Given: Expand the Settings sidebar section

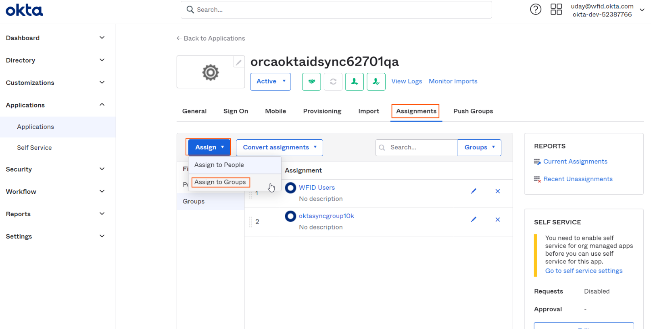Looking at the screenshot, I should point(102,236).
